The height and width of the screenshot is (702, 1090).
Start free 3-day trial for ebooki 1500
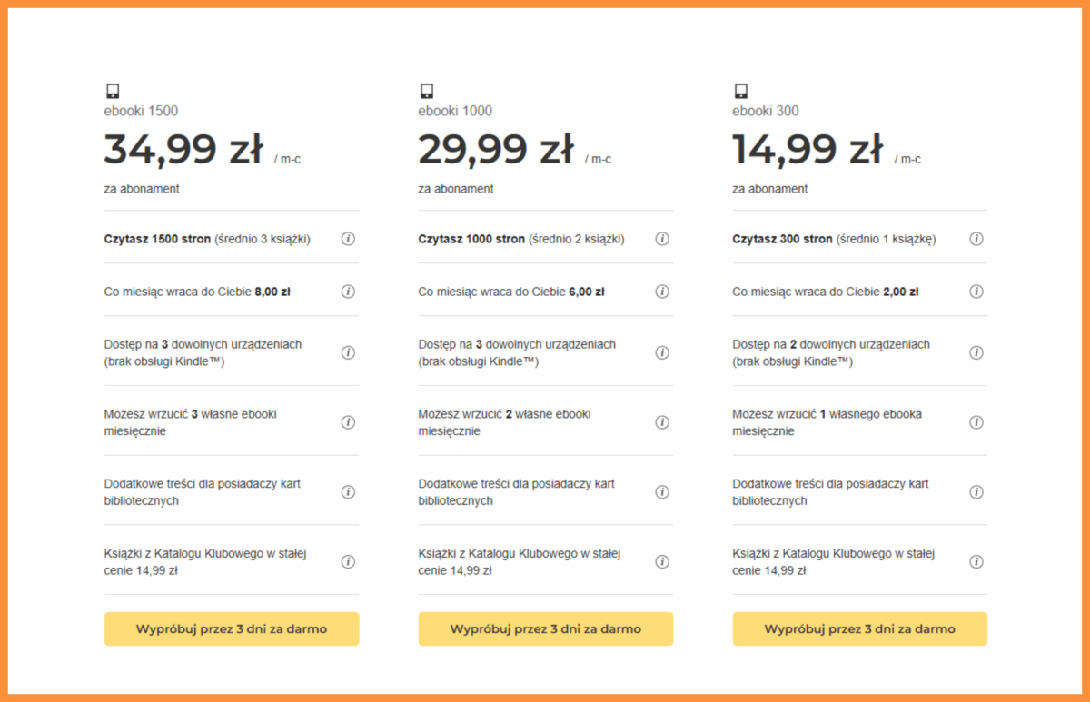click(x=232, y=628)
